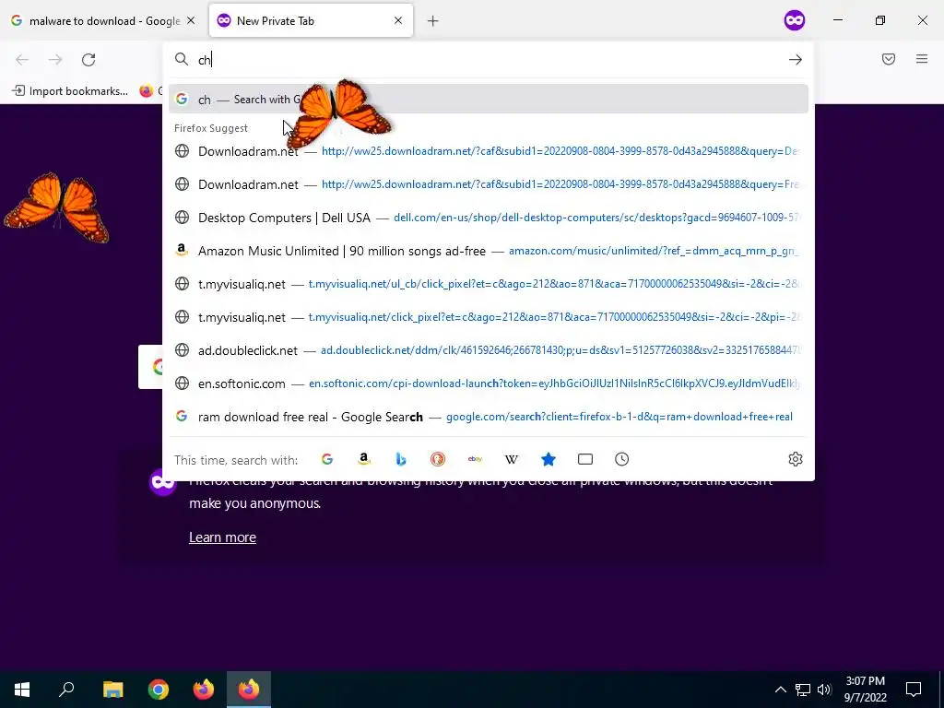Open File Explorer from taskbar
Screen dimensions: 944x708
pyautogui.click(x=112, y=689)
